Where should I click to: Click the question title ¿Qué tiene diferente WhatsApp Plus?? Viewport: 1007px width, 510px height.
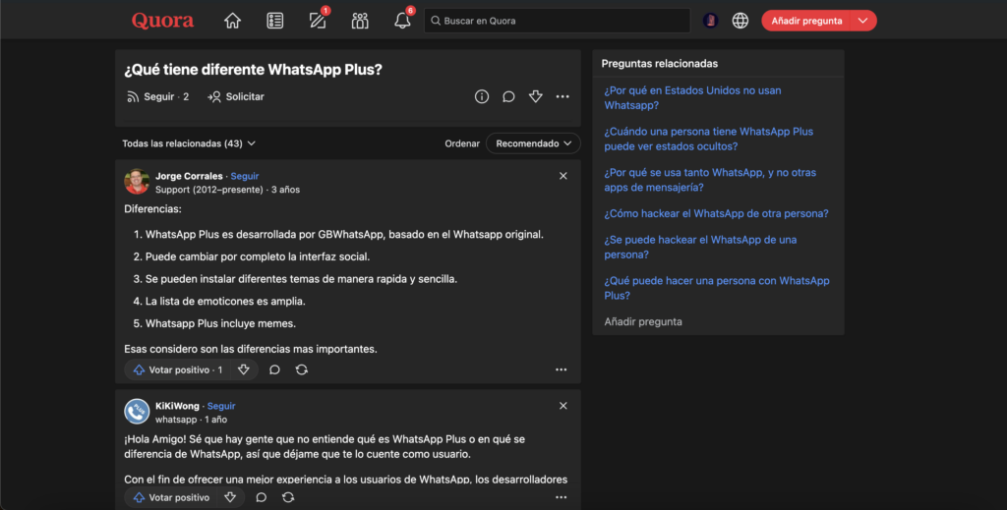click(253, 70)
